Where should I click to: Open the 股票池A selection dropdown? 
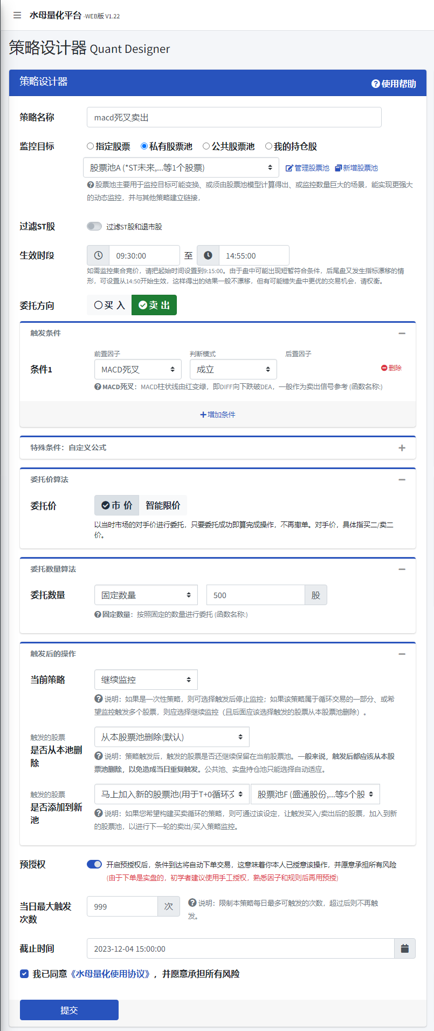181,168
